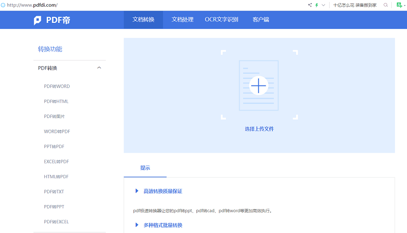
Task: Choose PDF转图片 in sidebar
Action: tap(54, 116)
